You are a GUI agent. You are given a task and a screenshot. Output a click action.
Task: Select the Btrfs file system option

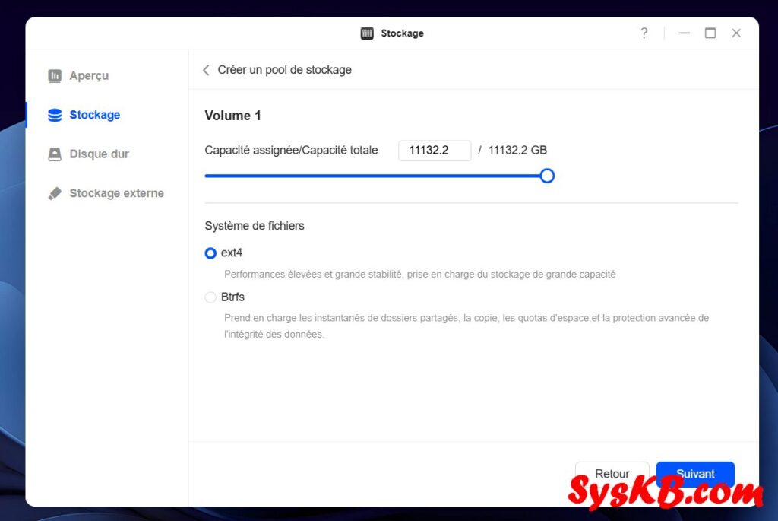[210, 297]
